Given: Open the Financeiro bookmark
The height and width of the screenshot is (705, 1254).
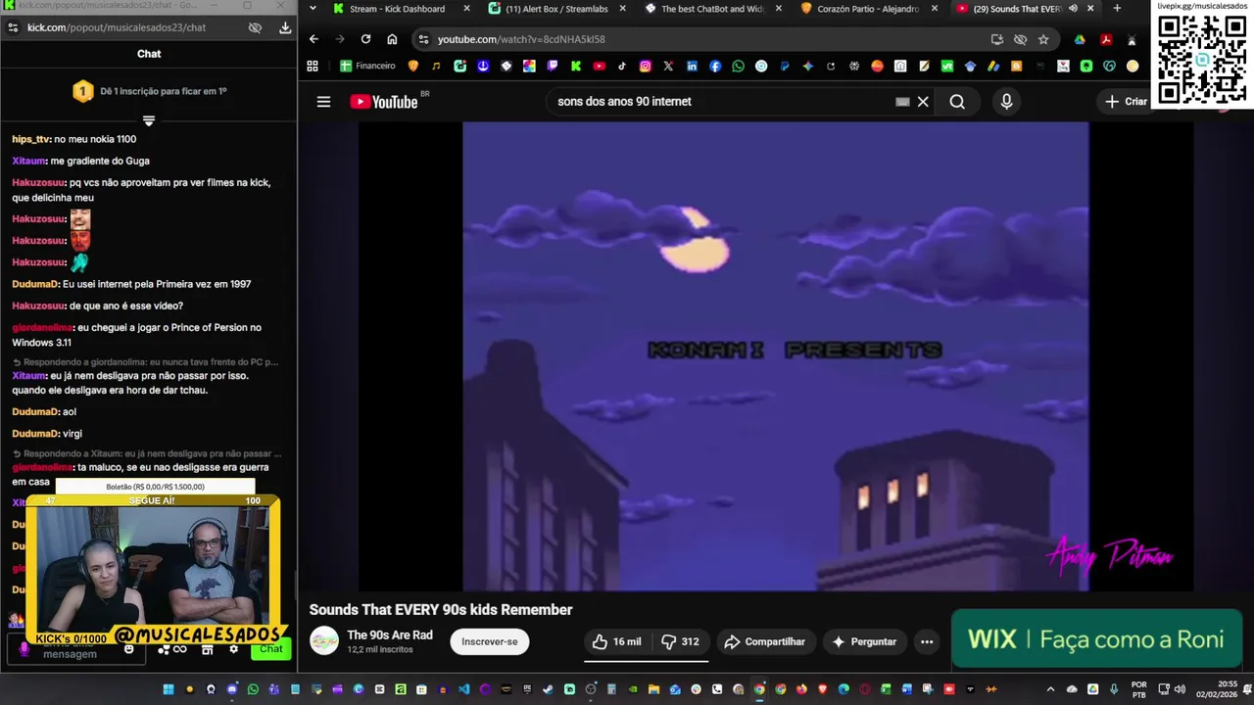Looking at the screenshot, I should tap(367, 67).
